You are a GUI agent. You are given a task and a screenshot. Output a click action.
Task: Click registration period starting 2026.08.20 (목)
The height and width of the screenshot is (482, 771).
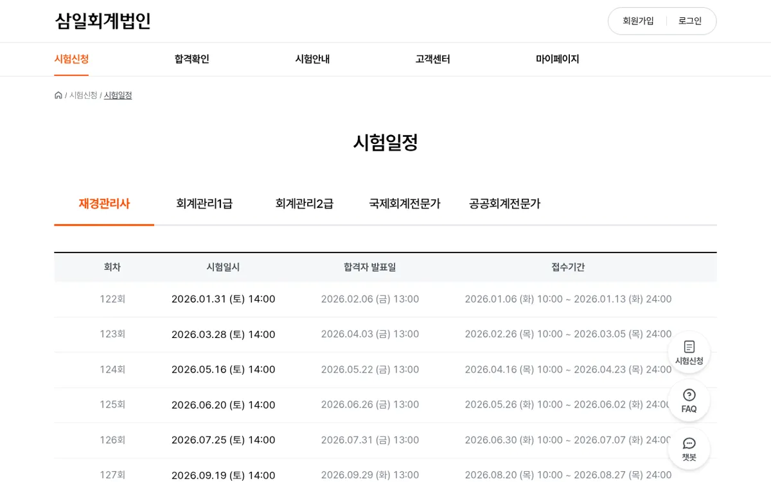568,476
